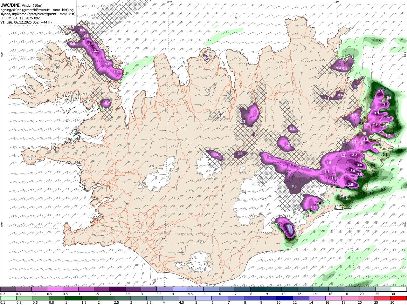Click the bright magenta 0.5 swatch in the upper legend row
Viewport: 407px width, 305px height.
coord(55,289)
